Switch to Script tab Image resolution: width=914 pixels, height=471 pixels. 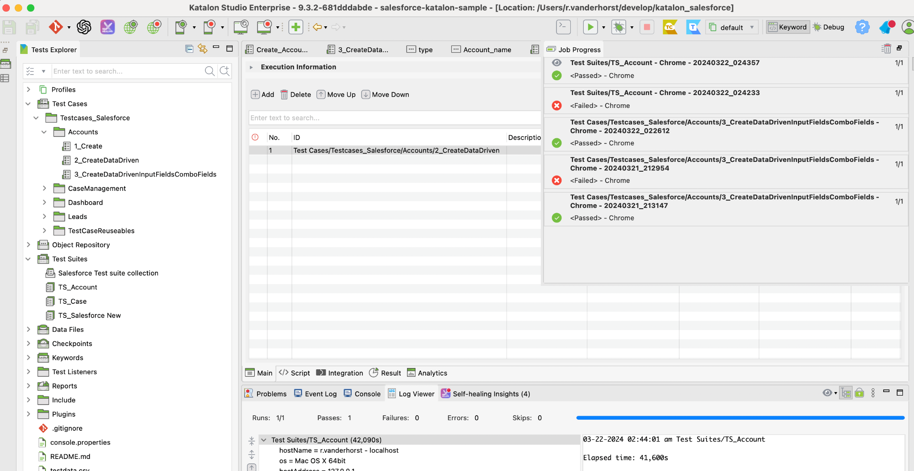coord(295,373)
